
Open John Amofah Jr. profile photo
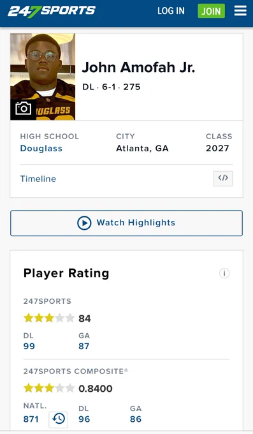click(43, 77)
